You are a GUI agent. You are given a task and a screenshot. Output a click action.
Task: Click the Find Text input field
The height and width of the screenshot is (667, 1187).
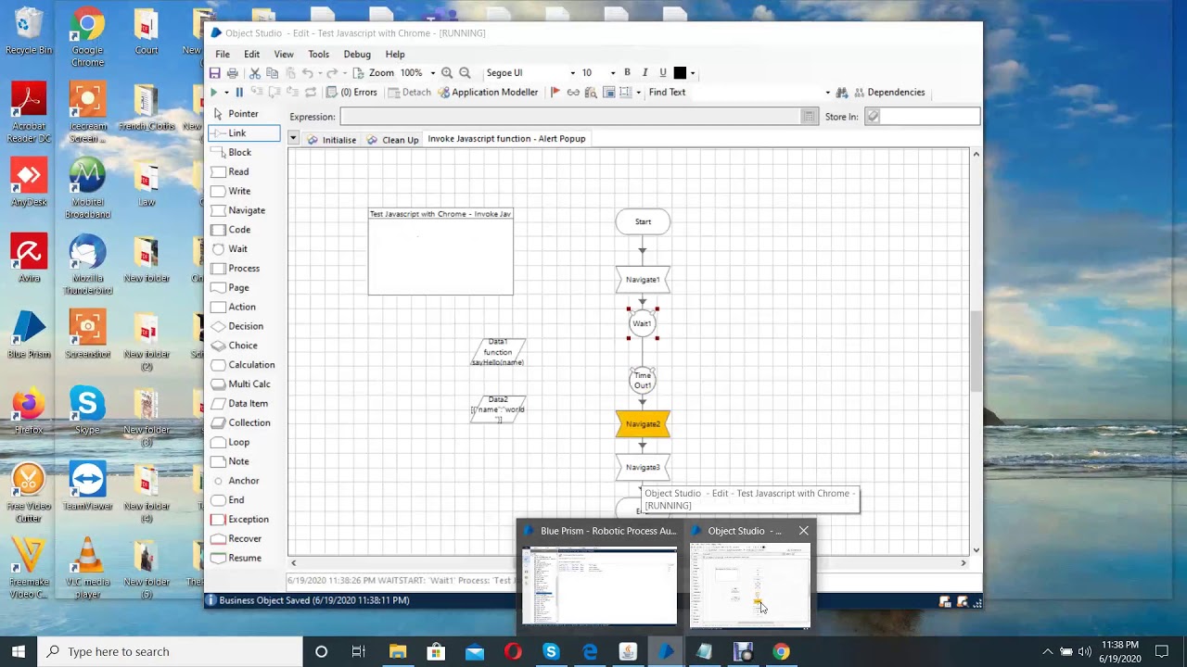coord(755,93)
